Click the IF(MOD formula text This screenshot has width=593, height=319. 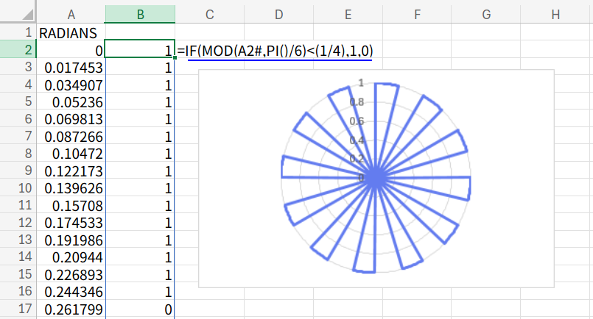click(x=279, y=50)
